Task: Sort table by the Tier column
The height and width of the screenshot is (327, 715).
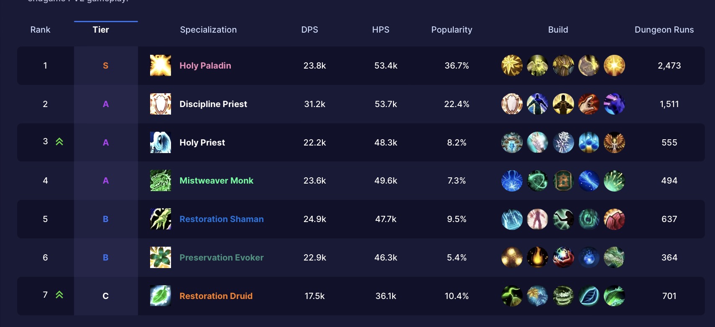Action: point(101,30)
